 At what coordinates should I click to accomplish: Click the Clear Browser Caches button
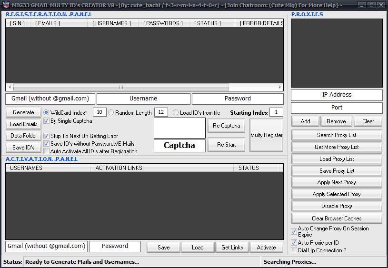point(337,218)
